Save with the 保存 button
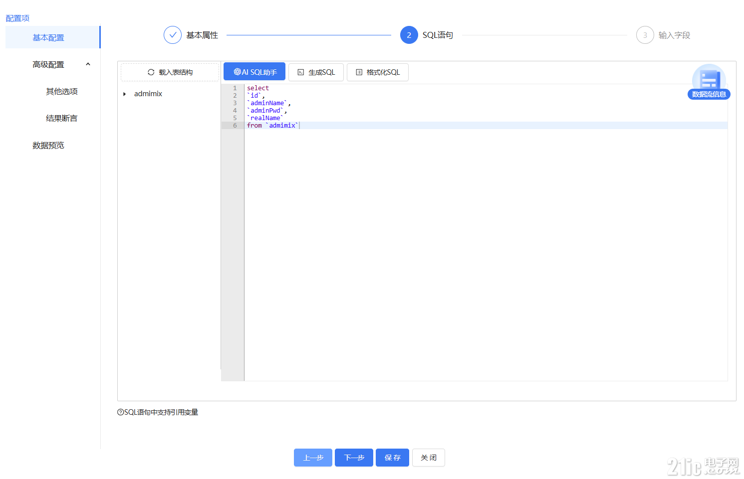 [x=392, y=458]
